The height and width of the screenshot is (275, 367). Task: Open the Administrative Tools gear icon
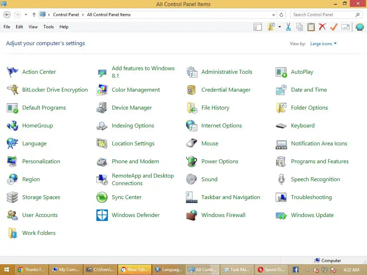point(192,72)
